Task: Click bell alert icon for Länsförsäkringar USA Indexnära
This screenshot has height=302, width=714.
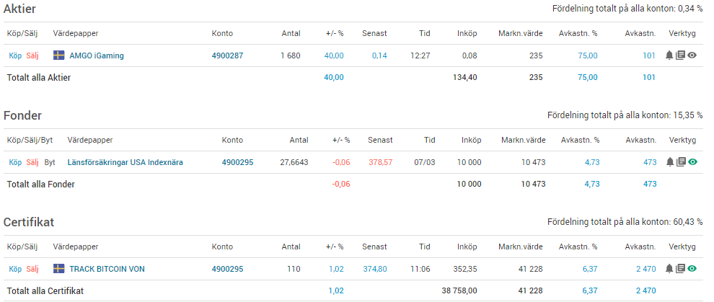Action: pyautogui.click(x=669, y=162)
